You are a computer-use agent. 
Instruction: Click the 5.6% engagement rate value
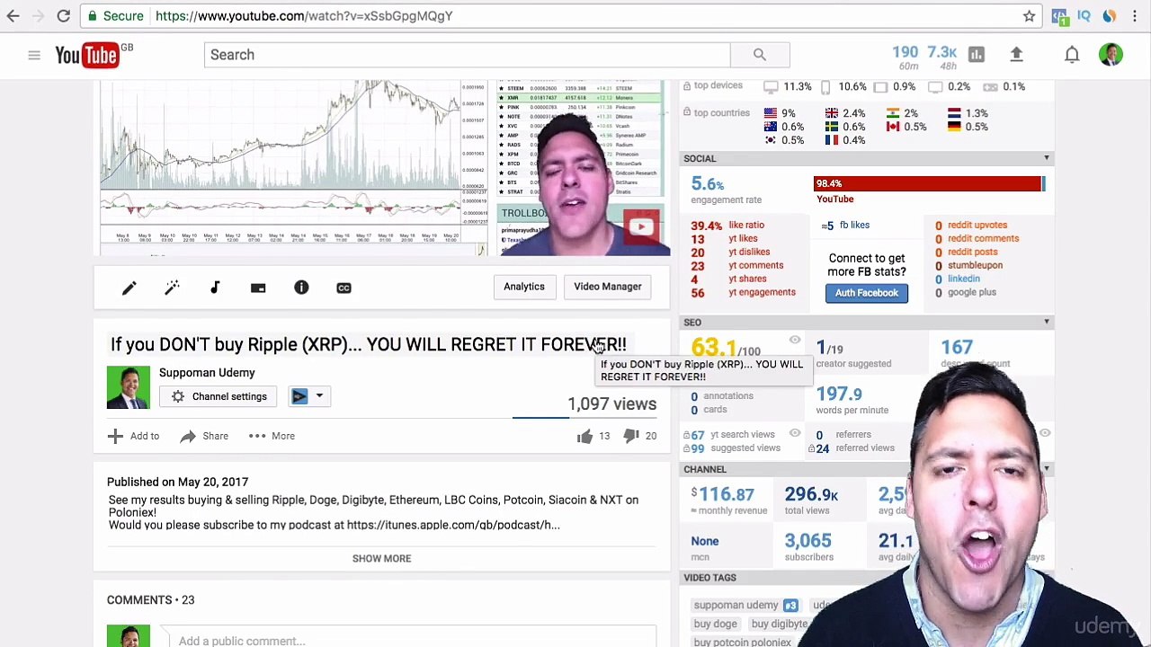708,184
